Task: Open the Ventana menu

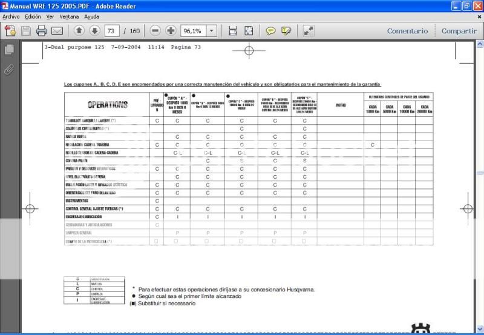Action: point(69,16)
